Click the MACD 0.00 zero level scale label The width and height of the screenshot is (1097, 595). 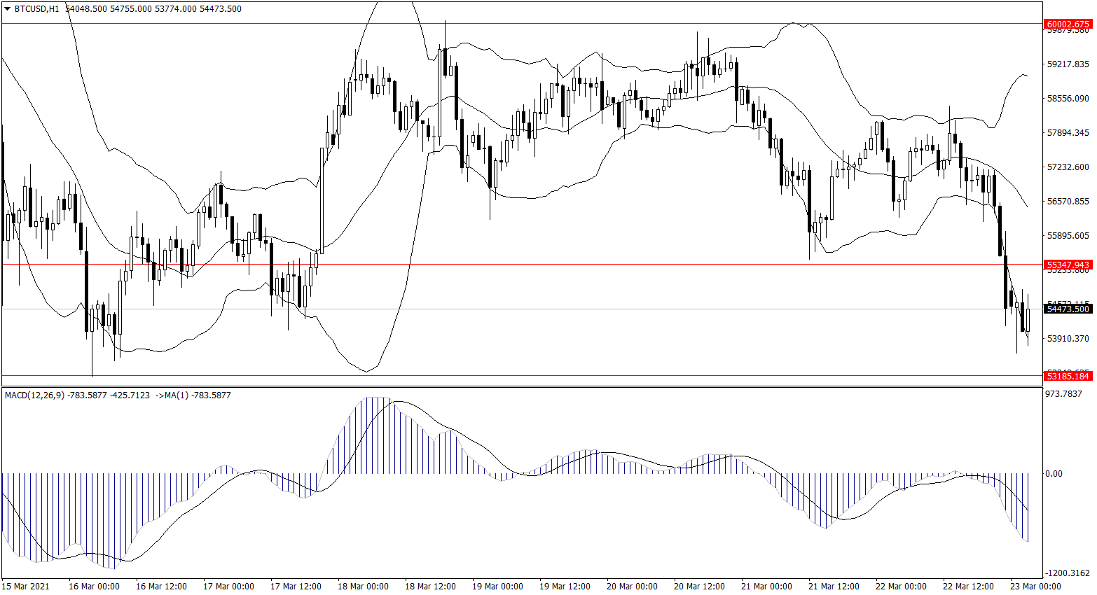pos(1054,474)
